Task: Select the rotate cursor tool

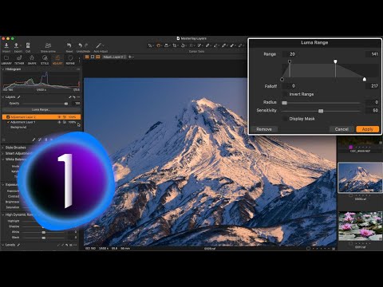Action: pos(183,45)
